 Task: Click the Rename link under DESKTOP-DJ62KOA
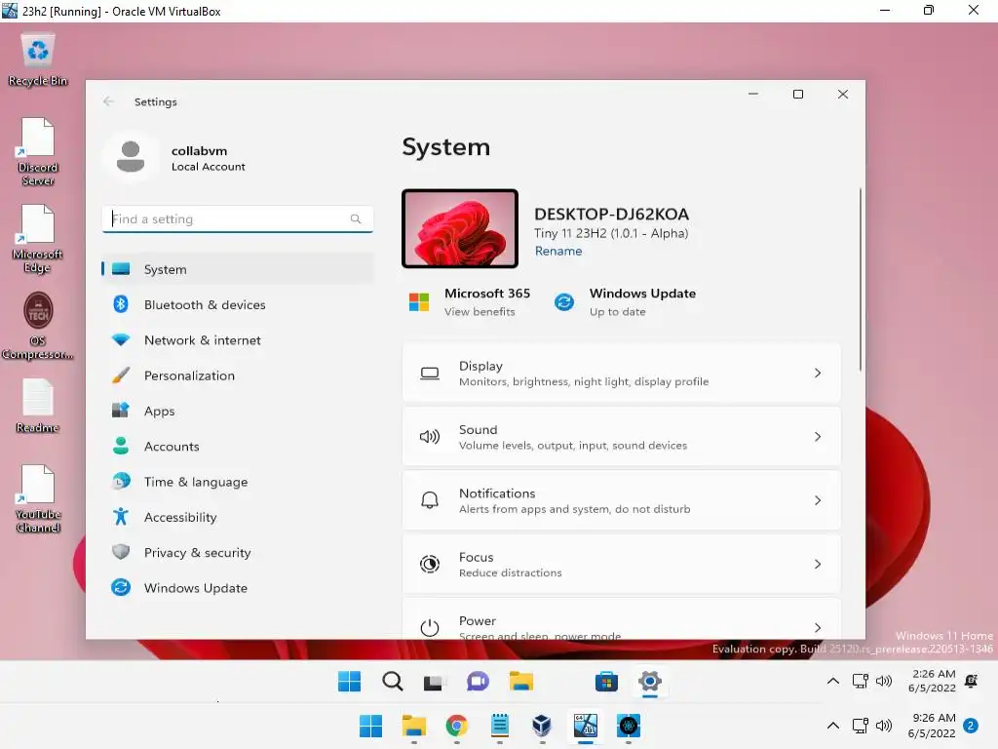558,251
